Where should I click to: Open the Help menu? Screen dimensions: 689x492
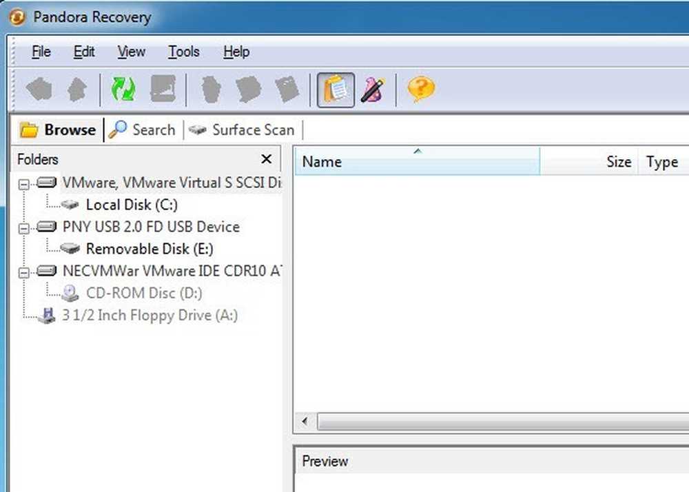236,52
